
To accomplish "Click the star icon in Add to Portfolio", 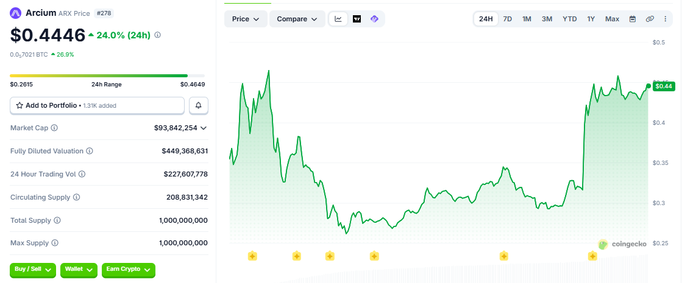I will tap(20, 105).
